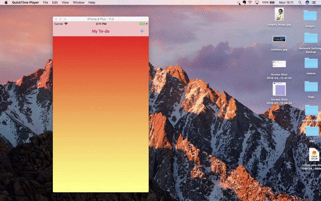Click the simulator green battery icon
321x201 pixels.
[x=142, y=24]
